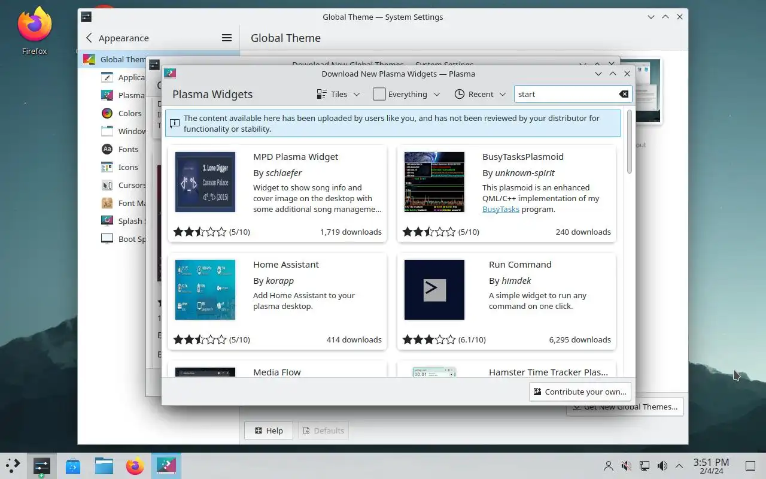The image size is (766, 479).
Task: Click System Settings icon in the taskbar
Action: (41, 465)
